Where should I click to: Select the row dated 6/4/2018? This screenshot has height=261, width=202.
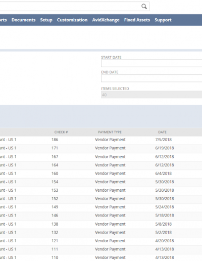click(101, 173)
